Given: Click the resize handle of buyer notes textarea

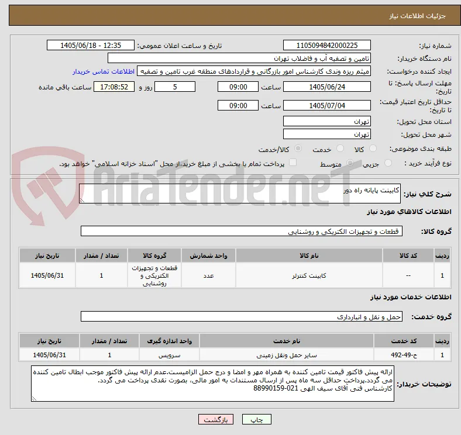Looking at the screenshot, I should click(34, 399).
